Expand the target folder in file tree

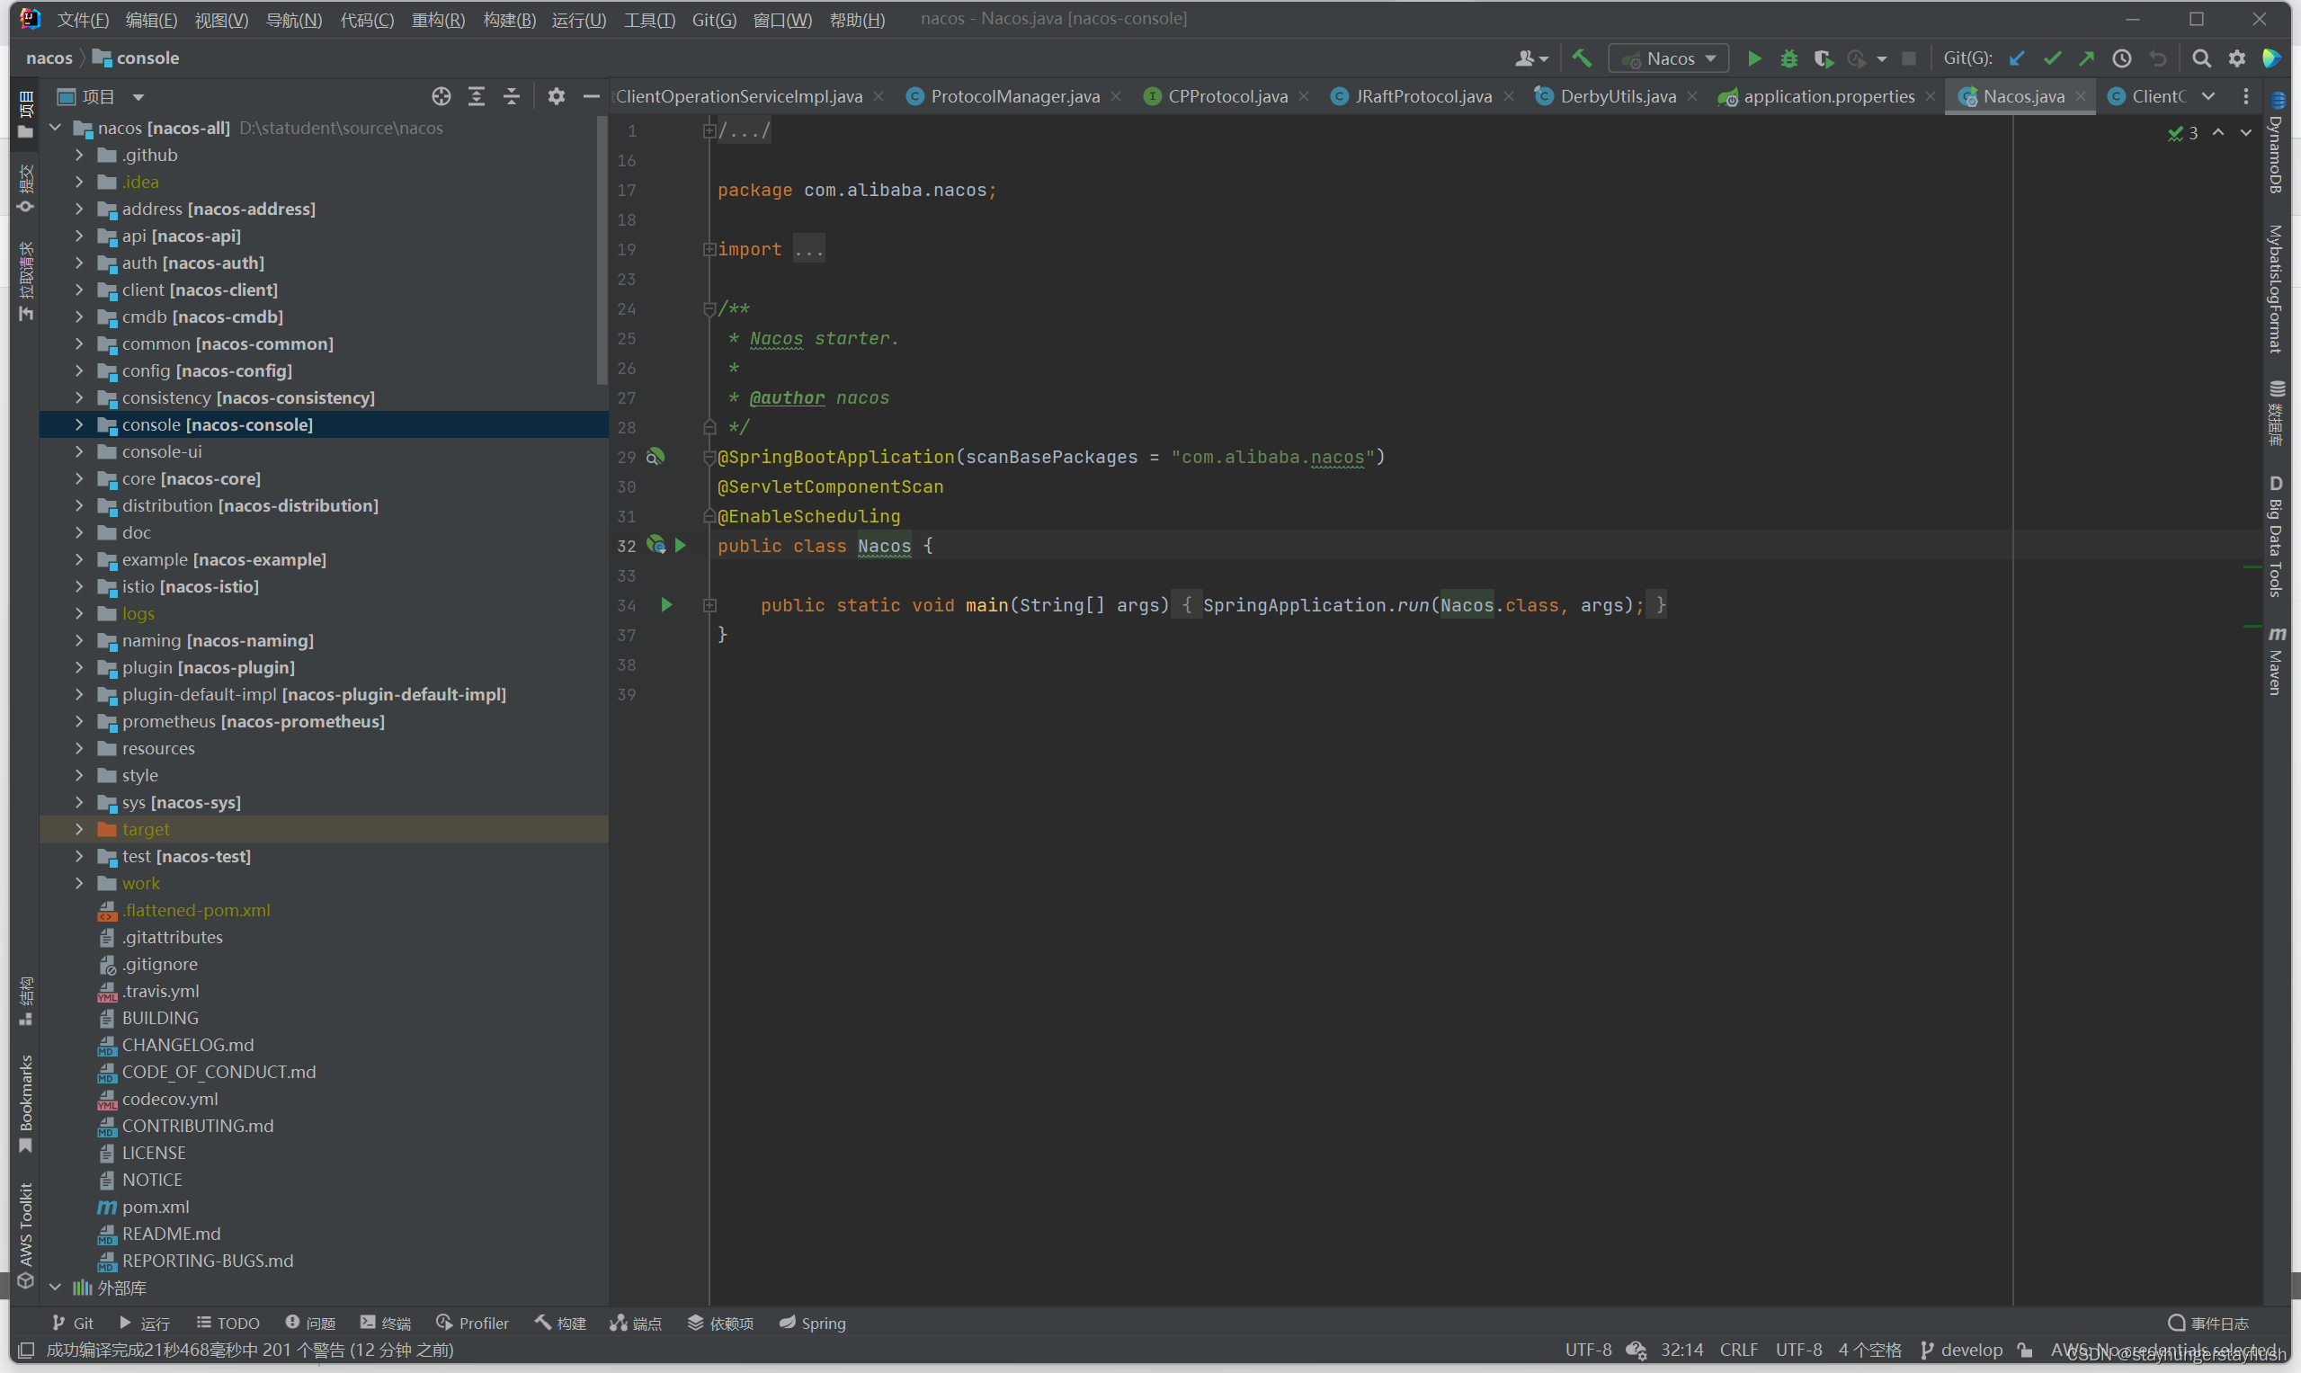click(82, 830)
